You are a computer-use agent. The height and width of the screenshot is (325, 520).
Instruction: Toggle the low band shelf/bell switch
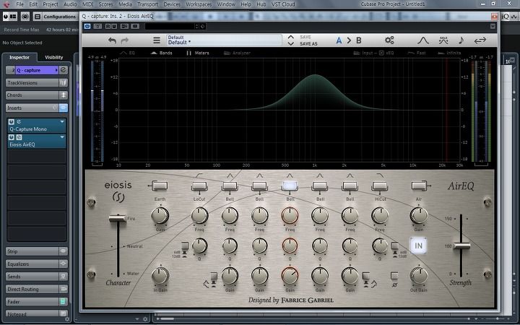point(214,277)
